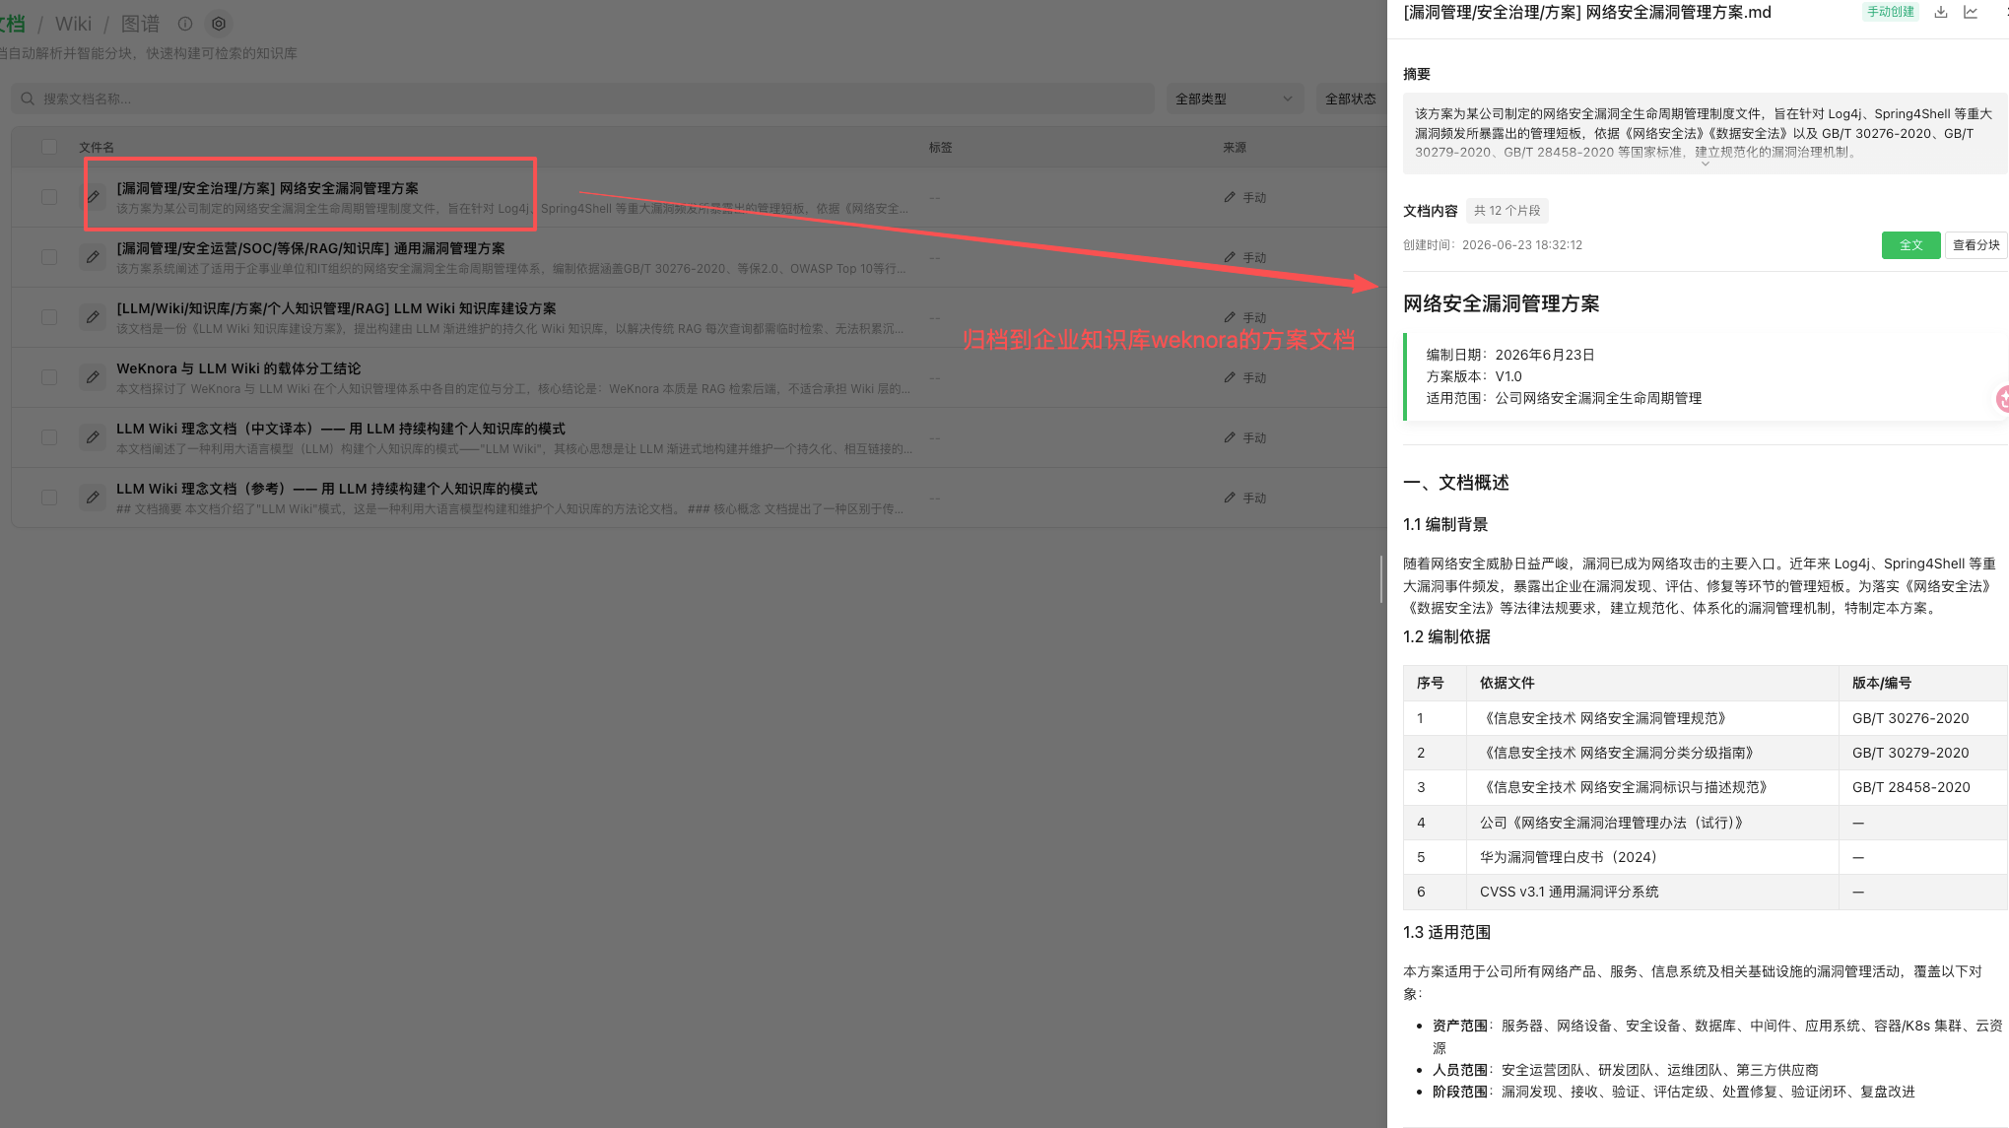Click into the 搜索文档名称 search field
Image resolution: width=2009 pixels, height=1128 pixels.
[x=591, y=99]
